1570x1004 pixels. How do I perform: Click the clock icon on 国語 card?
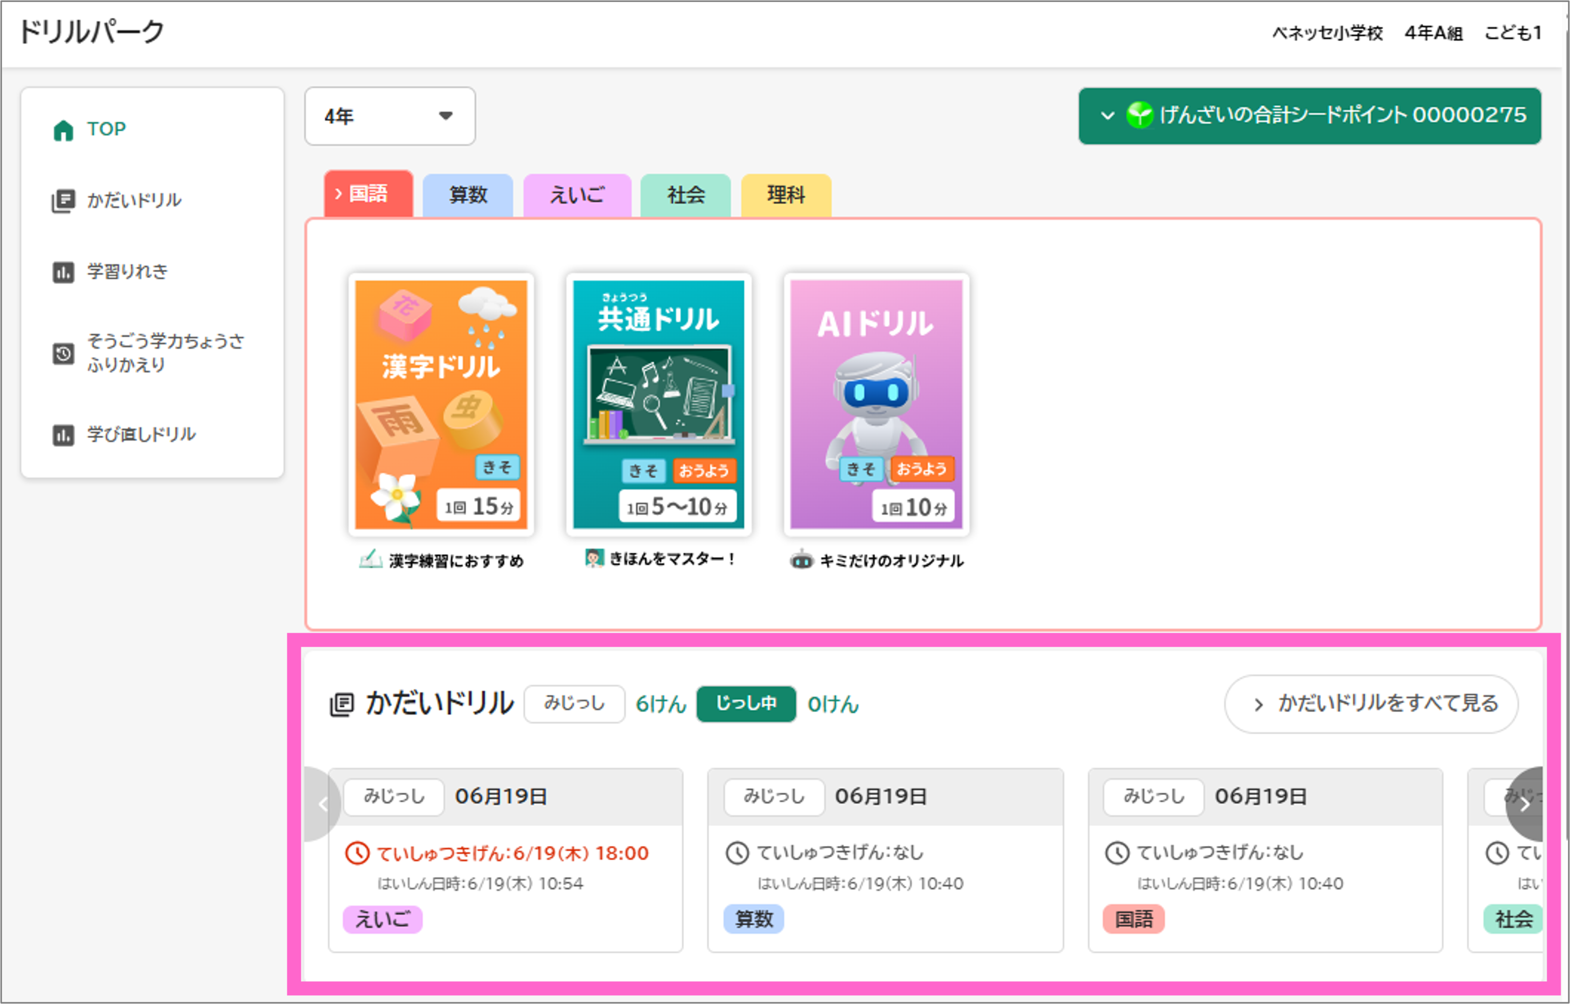tap(1118, 853)
